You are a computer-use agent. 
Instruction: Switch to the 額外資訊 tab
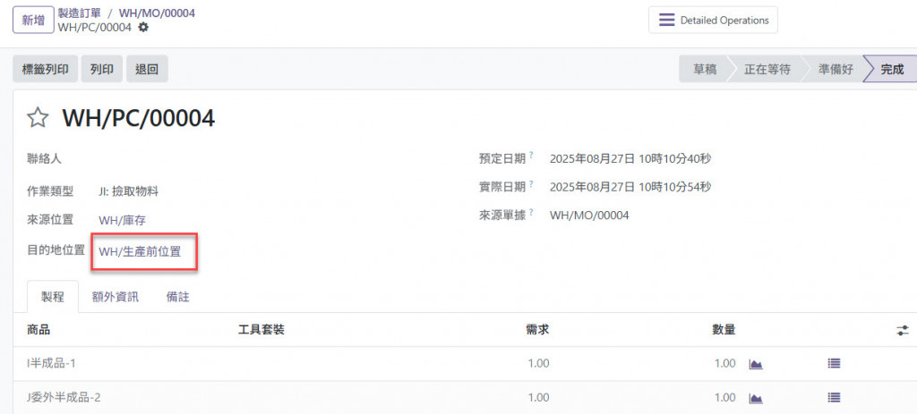click(116, 297)
